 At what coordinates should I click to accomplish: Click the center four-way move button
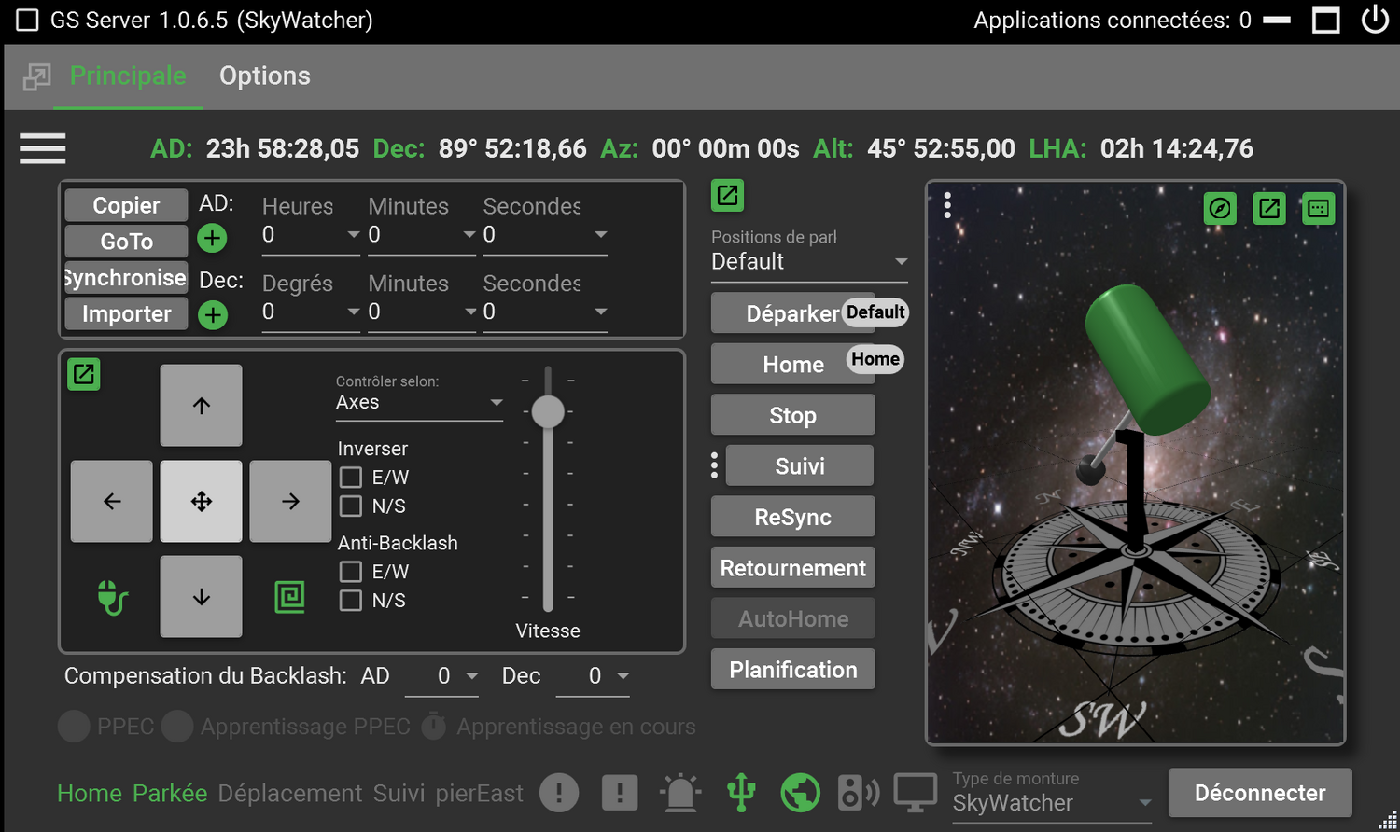(201, 501)
